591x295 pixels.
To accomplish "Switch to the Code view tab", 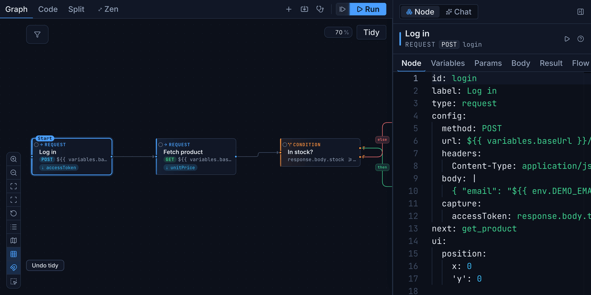I will click(x=48, y=9).
